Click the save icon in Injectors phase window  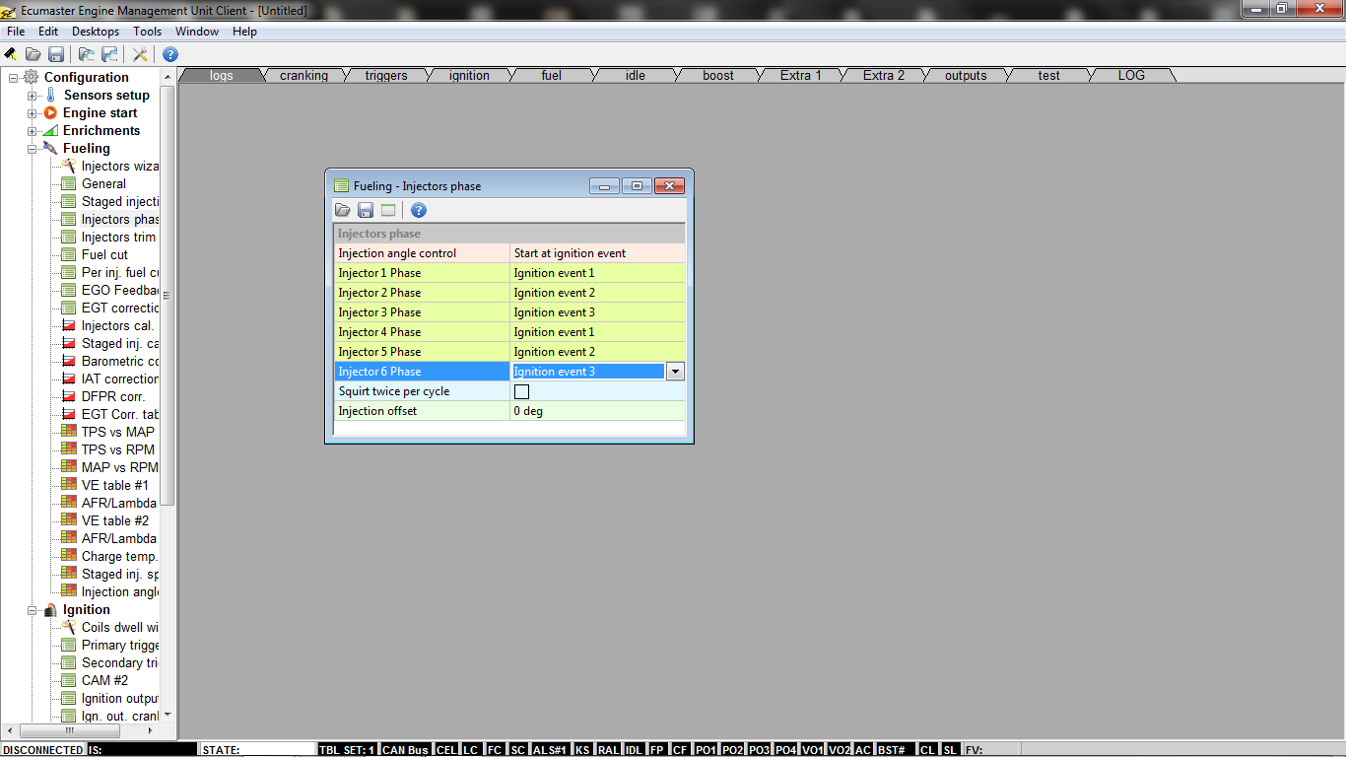tap(366, 210)
